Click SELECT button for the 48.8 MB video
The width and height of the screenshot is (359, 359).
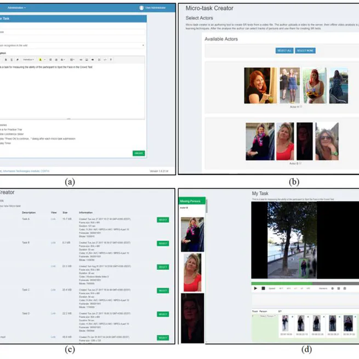coord(163,338)
